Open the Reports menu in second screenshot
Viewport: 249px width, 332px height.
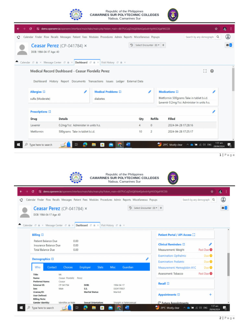pyautogui.click(x=127, y=200)
